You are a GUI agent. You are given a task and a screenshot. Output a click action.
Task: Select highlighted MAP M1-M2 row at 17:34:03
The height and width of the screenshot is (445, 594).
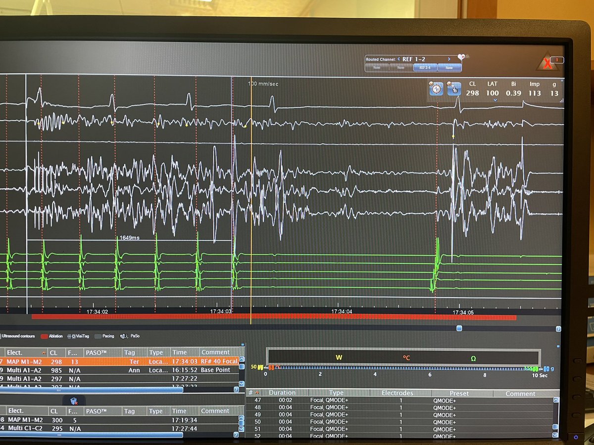[119, 361]
